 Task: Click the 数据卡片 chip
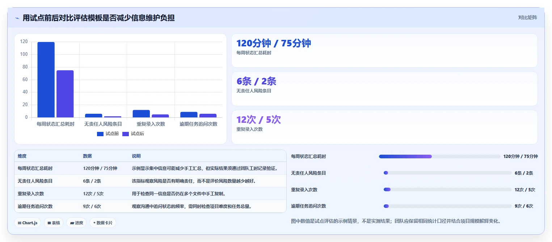coord(103,223)
